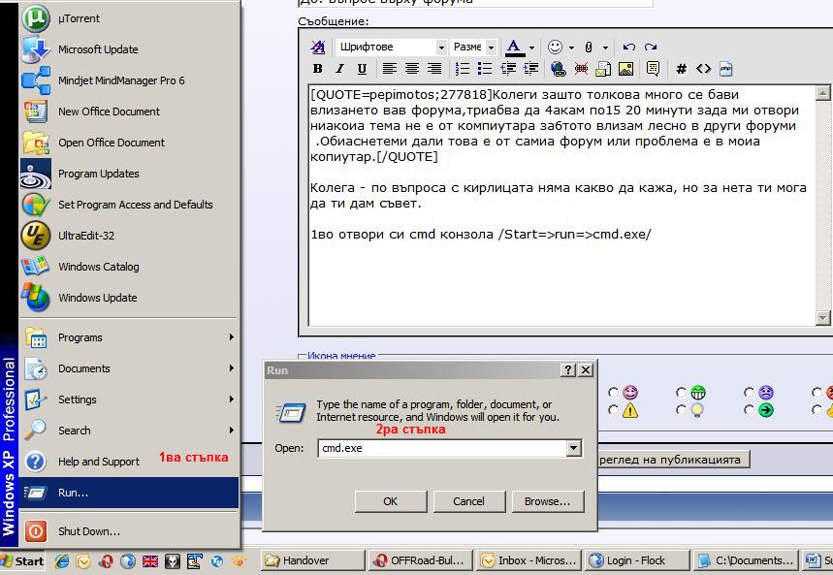Click the UK flag quick launch icon
The image size is (833, 575).
(150, 560)
